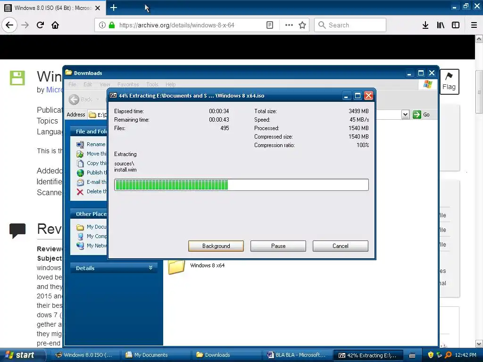This screenshot has width=483, height=362.
Task: Click the green floppy disk software icon
Action: pyautogui.click(x=17, y=78)
